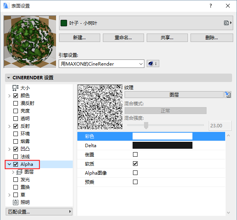The height and width of the screenshot is (220, 237).
Task: Click the green surface color swatch
Action: pos(64,23)
